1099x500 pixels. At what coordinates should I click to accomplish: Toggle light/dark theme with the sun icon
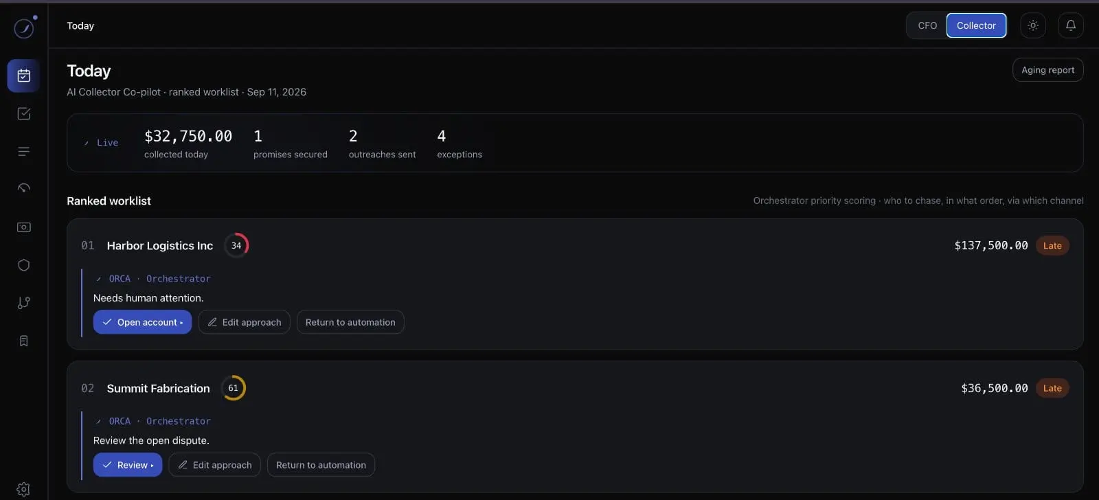point(1033,25)
